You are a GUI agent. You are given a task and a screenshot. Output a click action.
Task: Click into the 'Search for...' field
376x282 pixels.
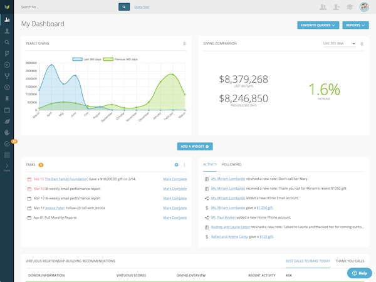click(x=68, y=8)
